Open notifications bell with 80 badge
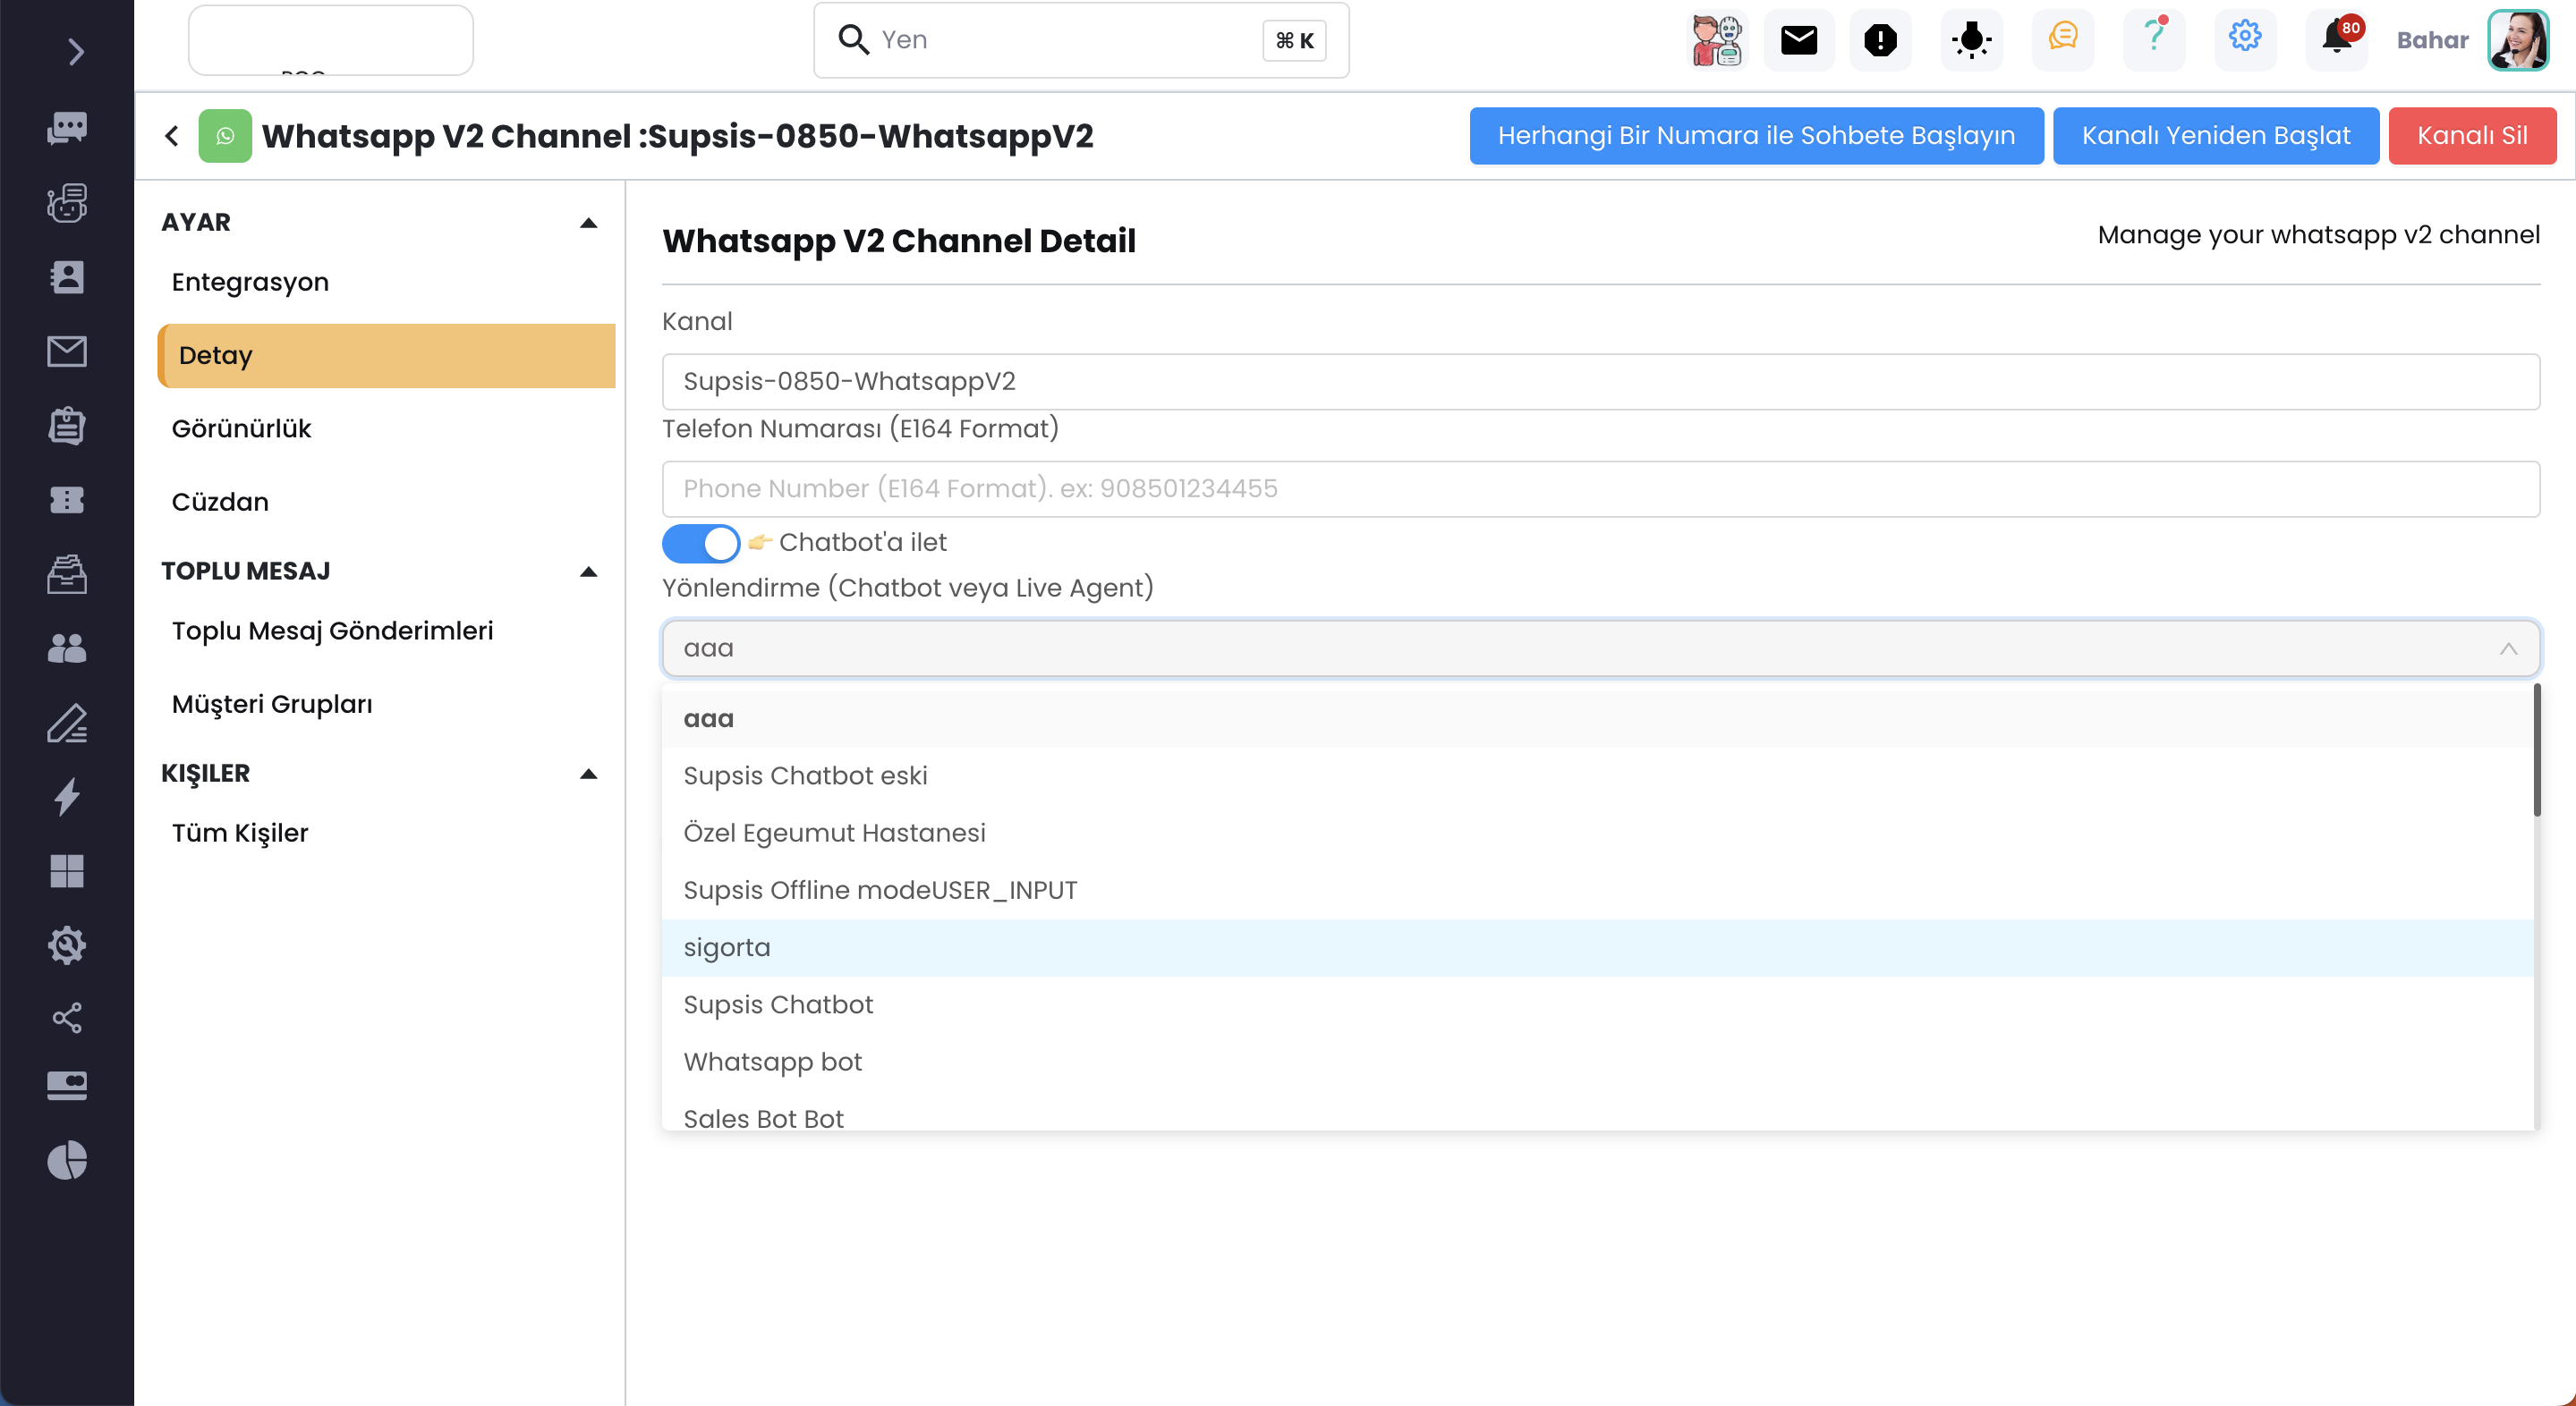This screenshot has height=1406, width=2576. (2337, 40)
